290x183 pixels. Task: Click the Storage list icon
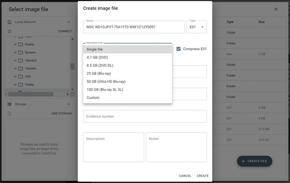pyautogui.click(x=9, y=104)
